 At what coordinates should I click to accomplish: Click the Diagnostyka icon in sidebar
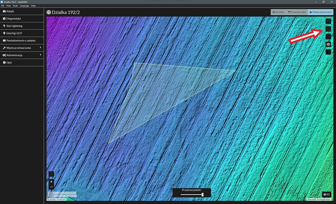point(4,18)
